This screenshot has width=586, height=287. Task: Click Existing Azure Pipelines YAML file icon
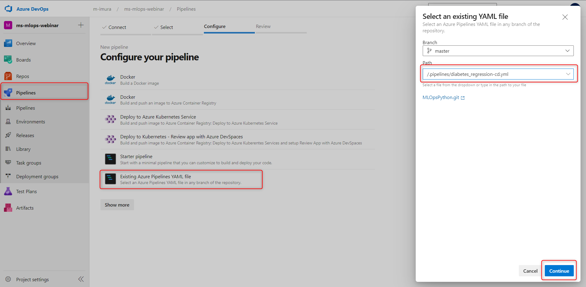[x=110, y=179]
